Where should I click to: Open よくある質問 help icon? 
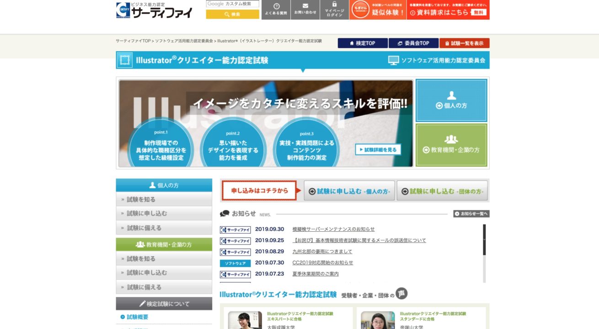coord(276,10)
